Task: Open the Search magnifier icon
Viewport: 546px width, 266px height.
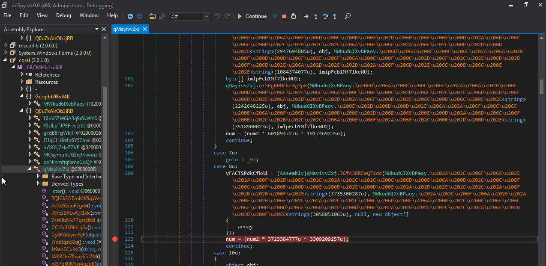Action: pyautogui.click(x=348, y=16)
